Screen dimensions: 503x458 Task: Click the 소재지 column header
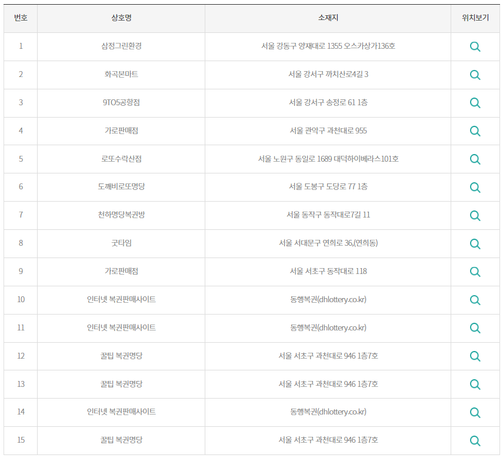[x=328, y=18]
